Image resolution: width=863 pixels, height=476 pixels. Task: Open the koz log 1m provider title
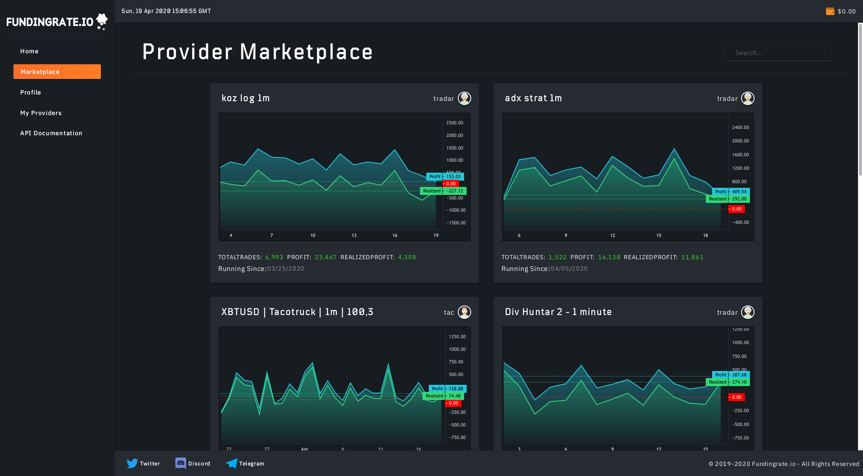245,98
